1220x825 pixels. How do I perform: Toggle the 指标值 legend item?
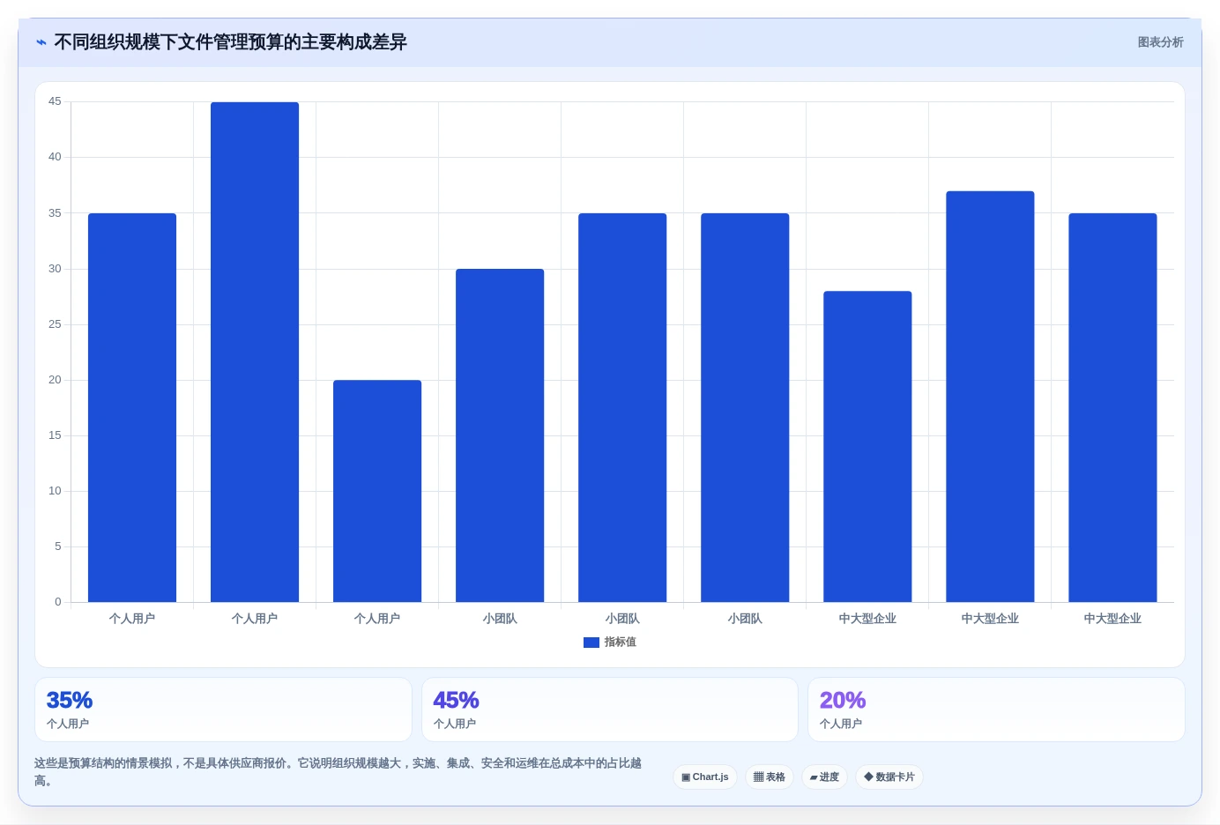pyautogui.click(x=610, y=642)
